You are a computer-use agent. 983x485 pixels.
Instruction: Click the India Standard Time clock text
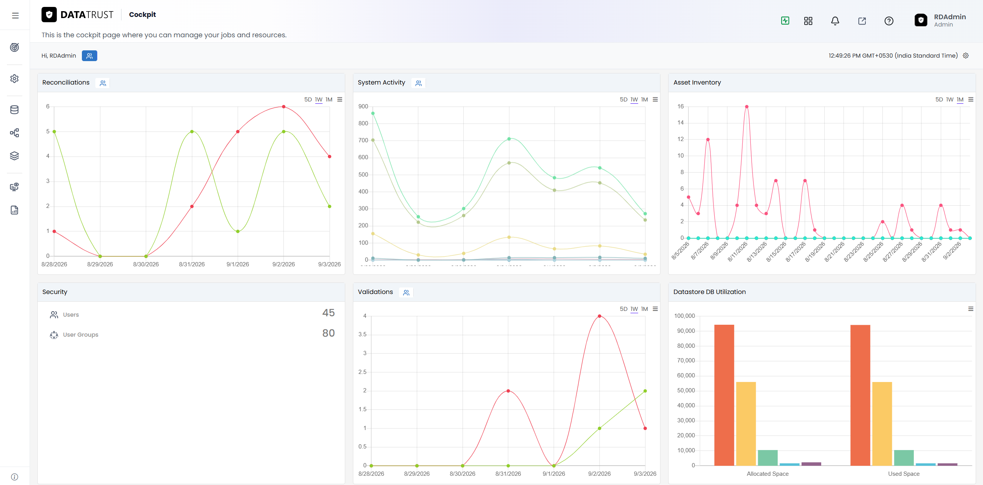893,56
